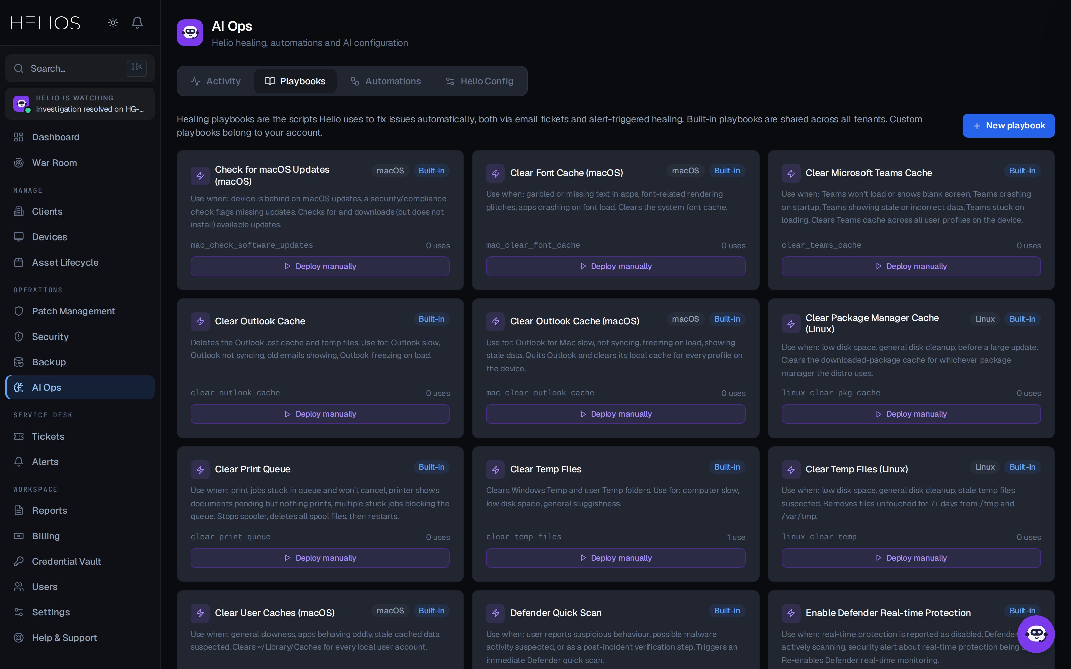Click the Settings sliders icon

pyautogui.click(x=19, y=612)
